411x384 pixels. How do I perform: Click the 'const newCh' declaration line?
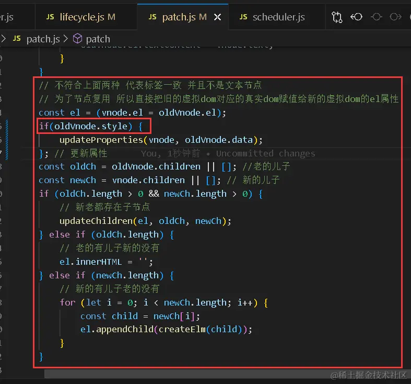coord(159,180)
